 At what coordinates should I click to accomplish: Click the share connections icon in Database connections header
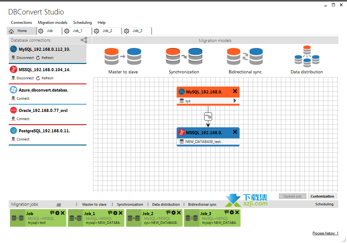84,40
